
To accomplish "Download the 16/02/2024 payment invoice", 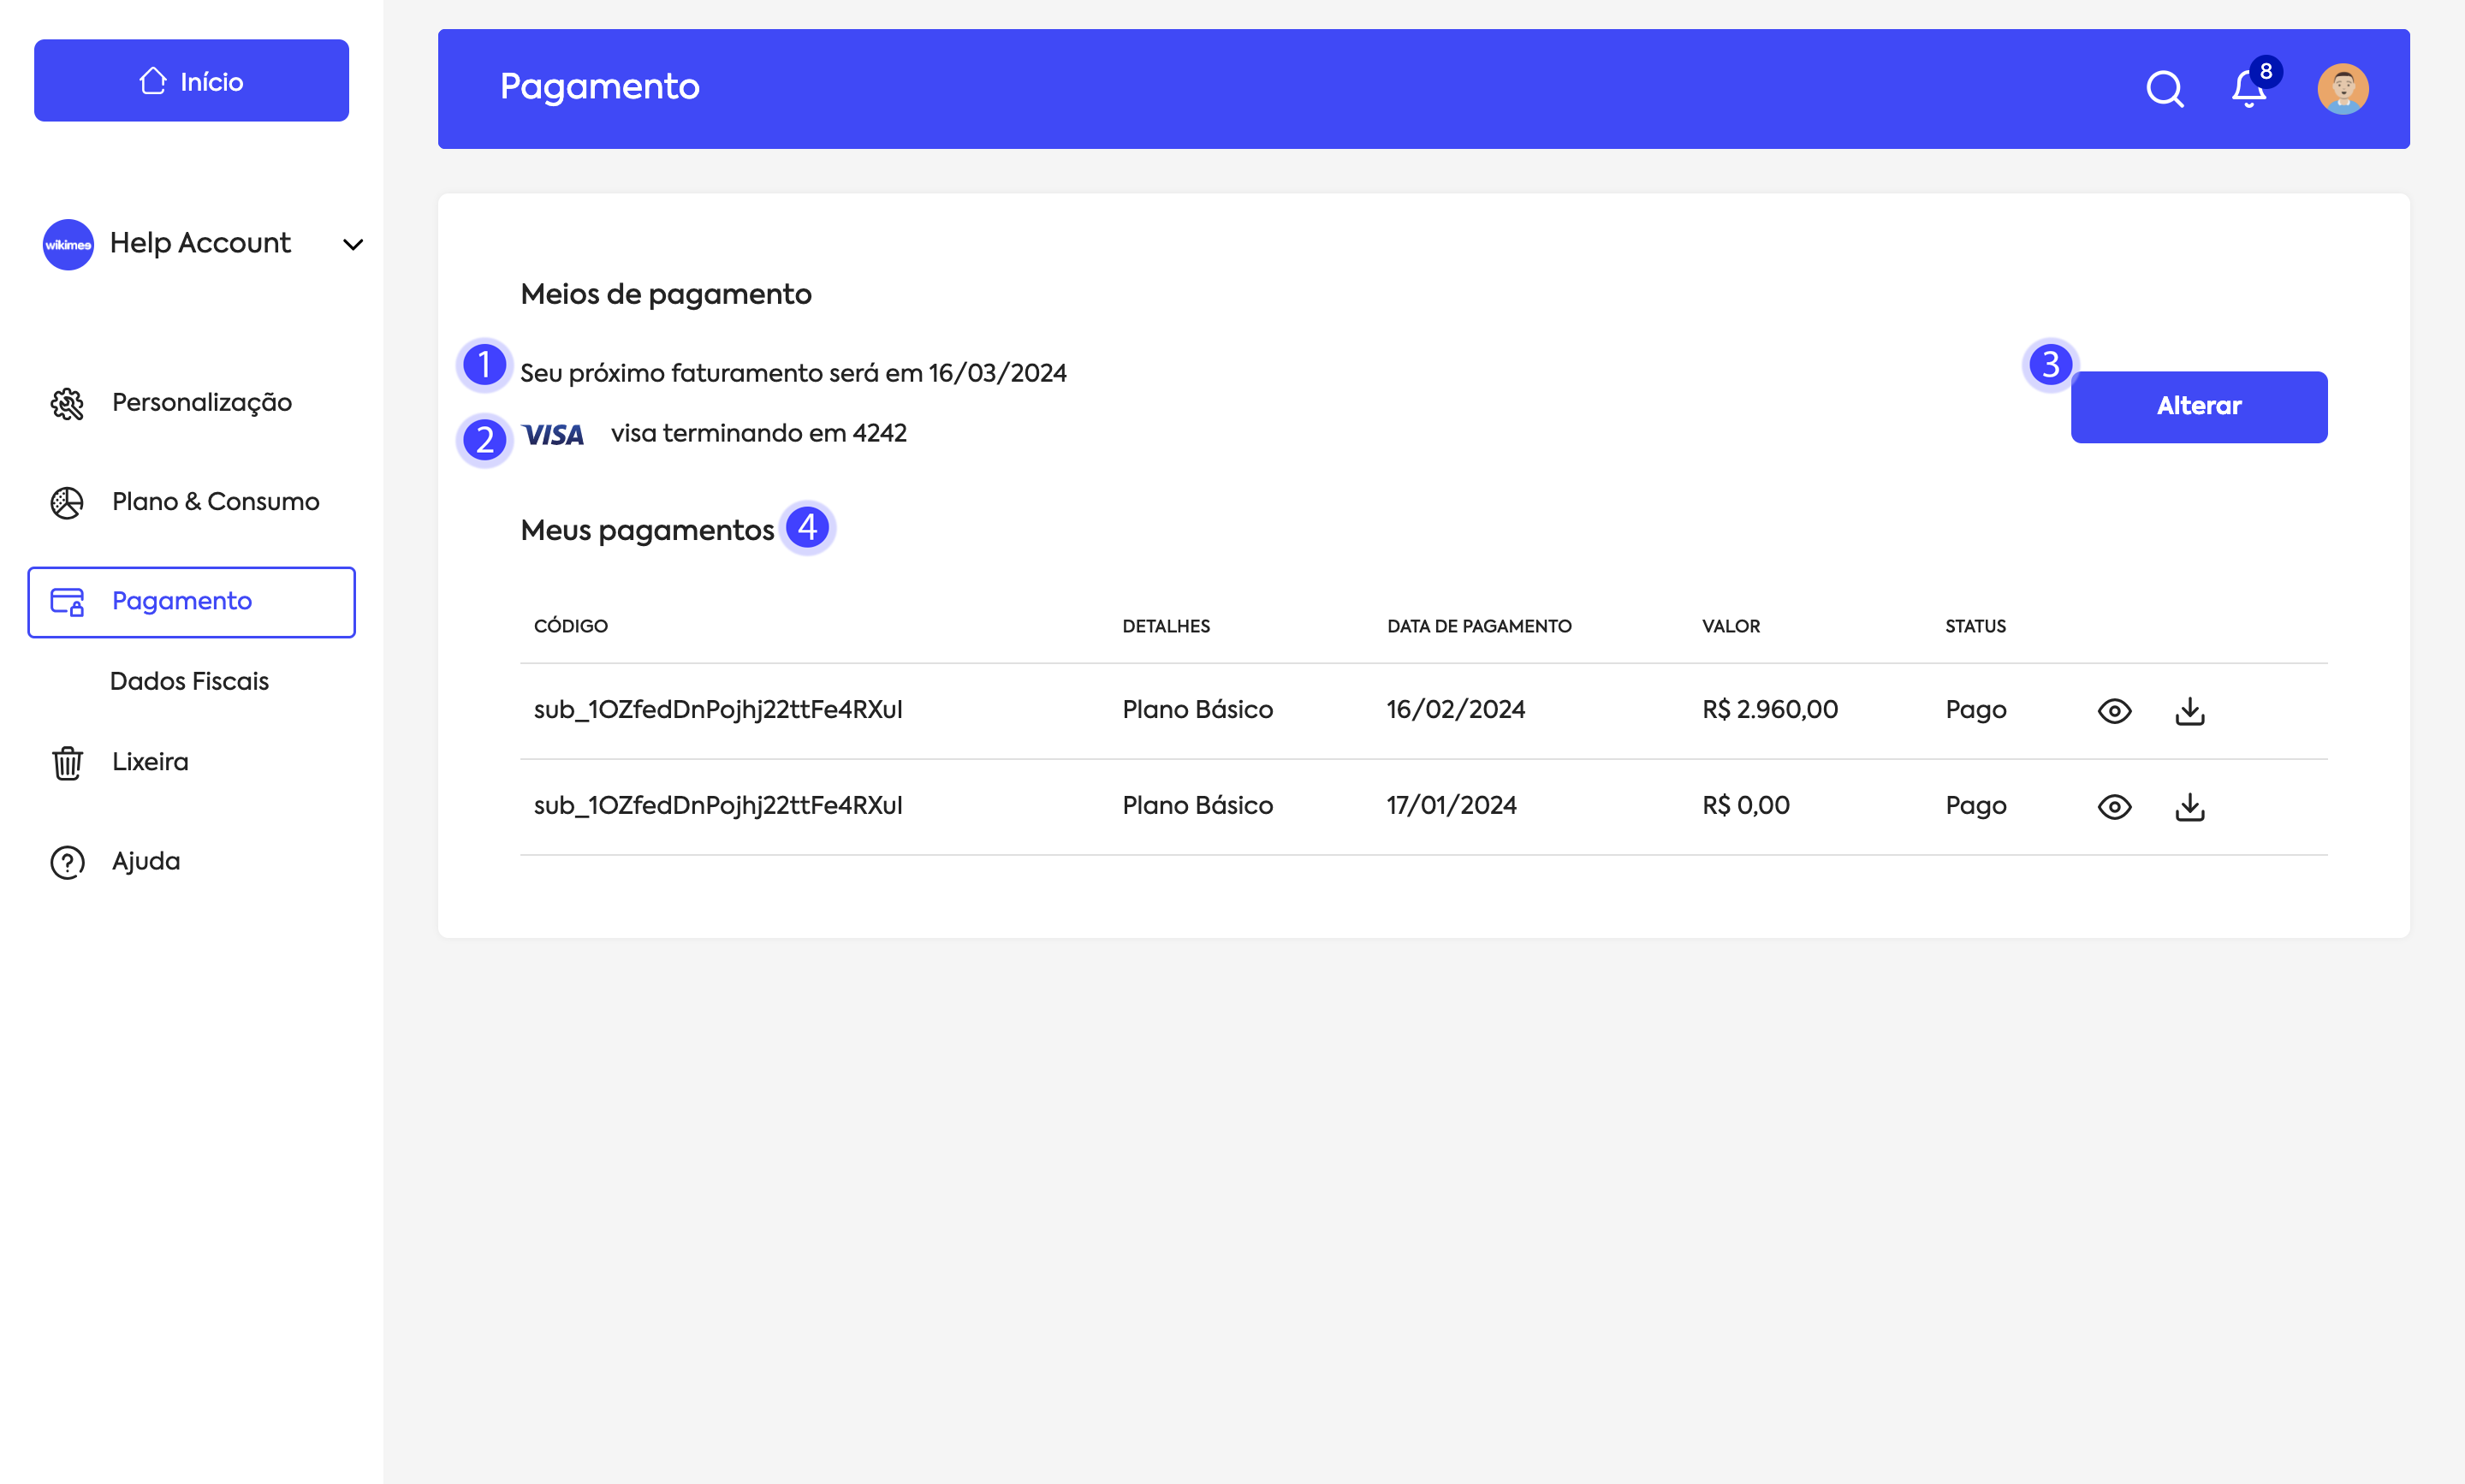I will coord(2189,711).
